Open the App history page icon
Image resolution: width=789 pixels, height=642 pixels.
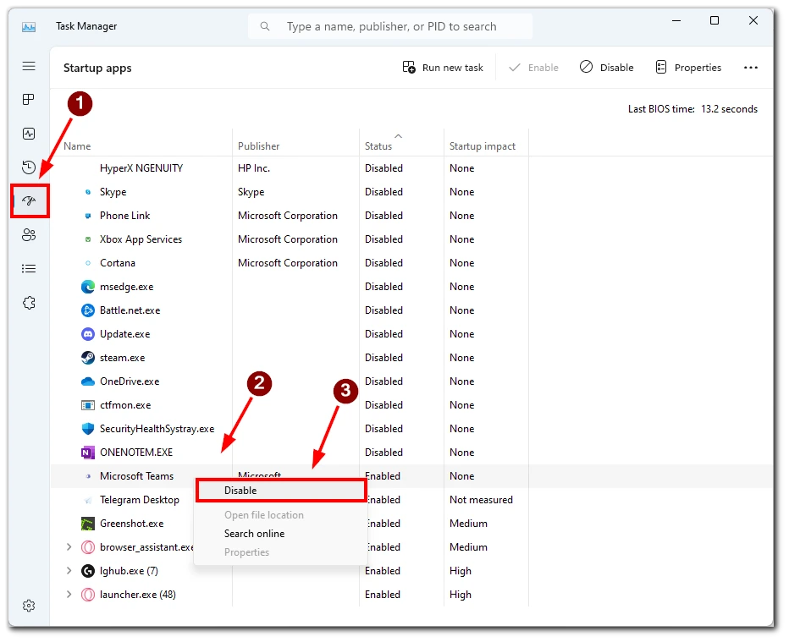click(29, 167)
